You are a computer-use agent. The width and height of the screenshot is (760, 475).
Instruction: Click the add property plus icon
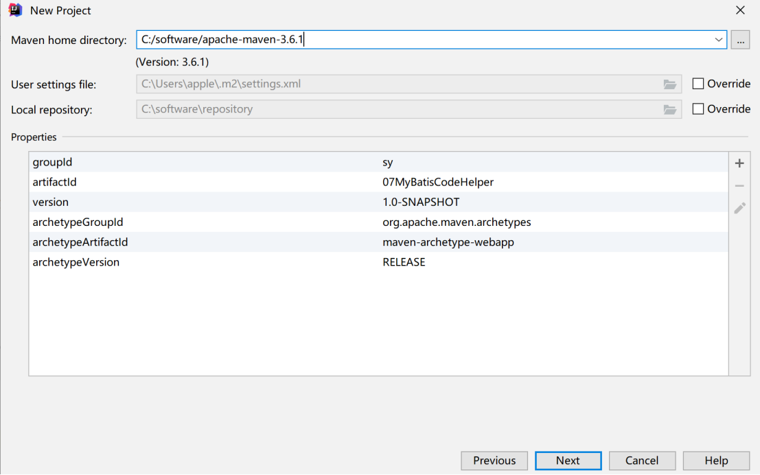point(739,163)
